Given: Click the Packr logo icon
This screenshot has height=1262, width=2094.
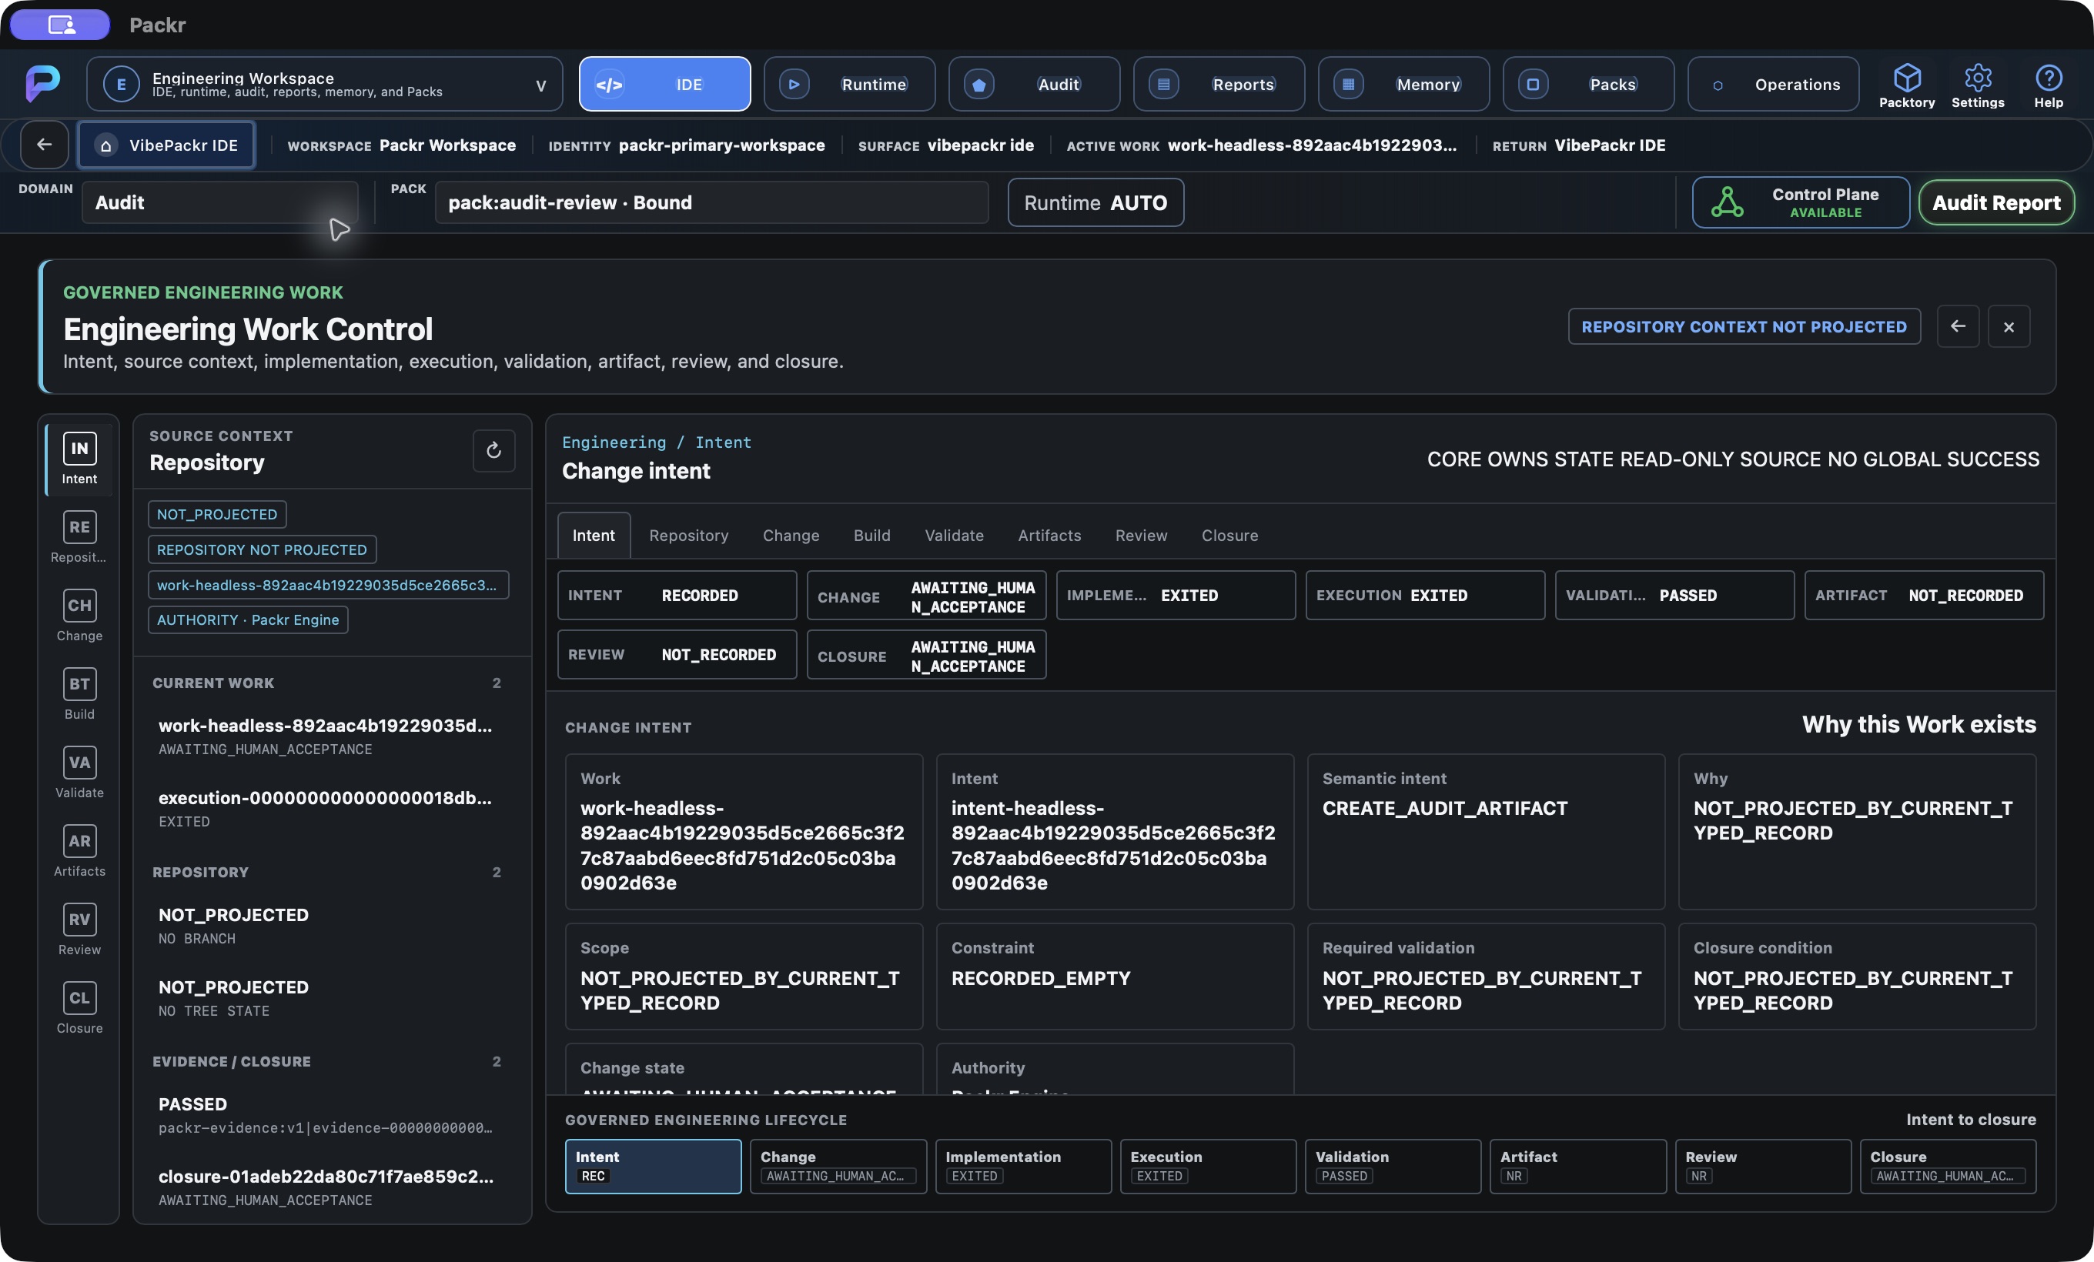Looking at the screenshot, I should click(42, 83).
